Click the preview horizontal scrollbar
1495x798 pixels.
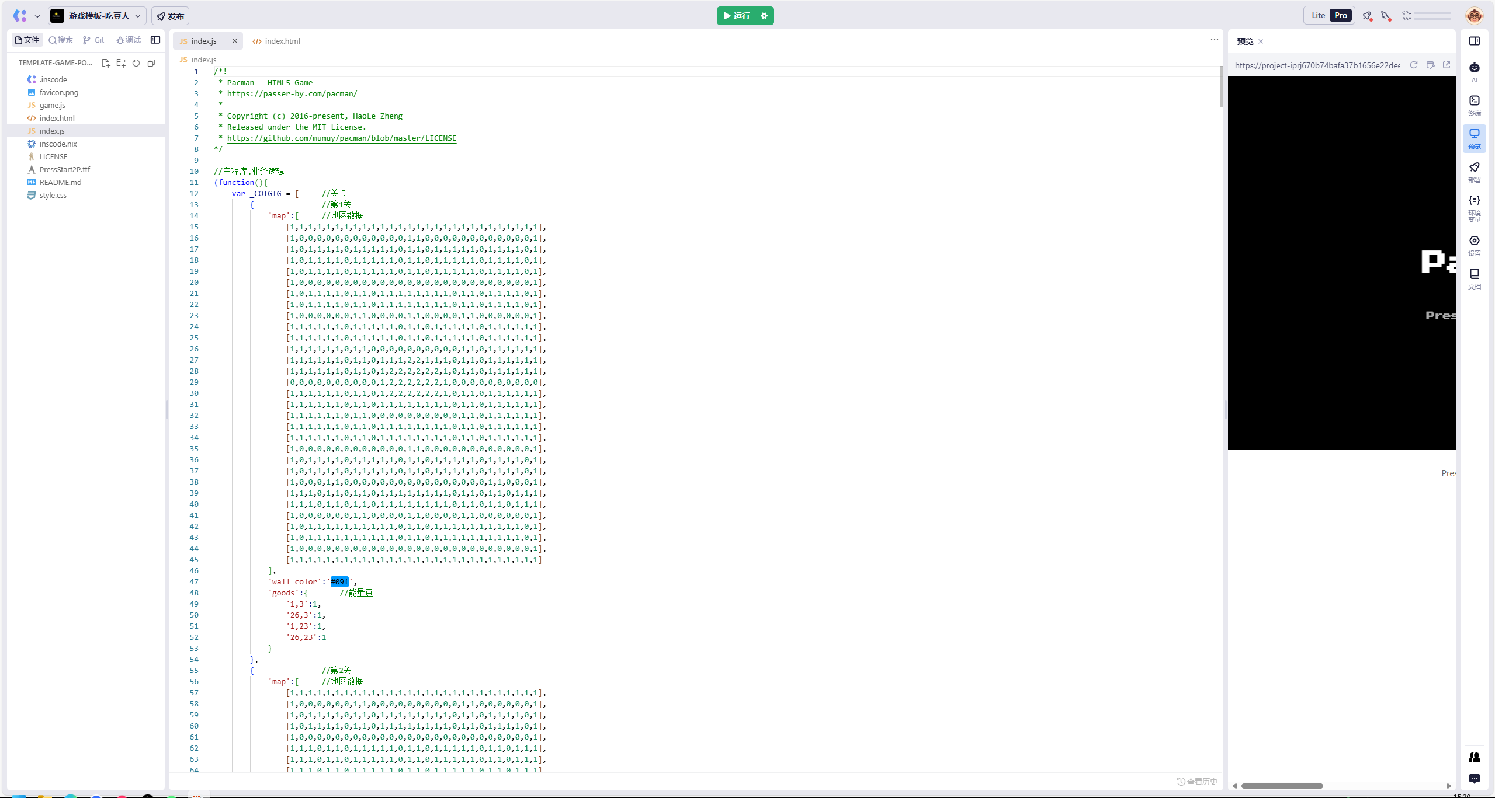pos(1282,786)
